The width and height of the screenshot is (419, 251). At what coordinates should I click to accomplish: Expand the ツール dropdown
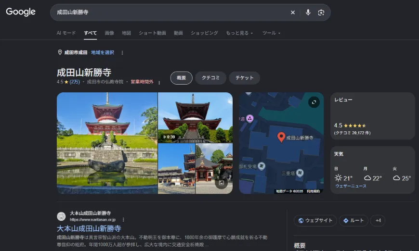click(271, 33)
